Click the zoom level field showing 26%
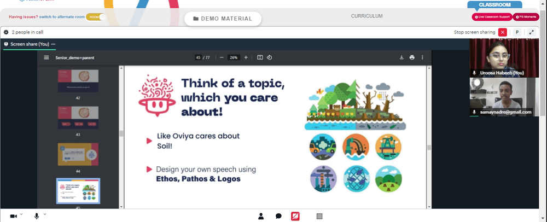The height and width of the screenshot is (222, 547). [234, 57]
